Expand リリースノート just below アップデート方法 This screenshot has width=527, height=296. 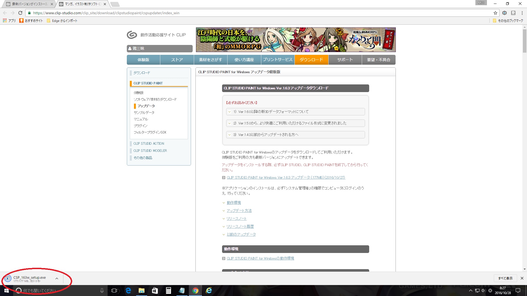[237, 219]
